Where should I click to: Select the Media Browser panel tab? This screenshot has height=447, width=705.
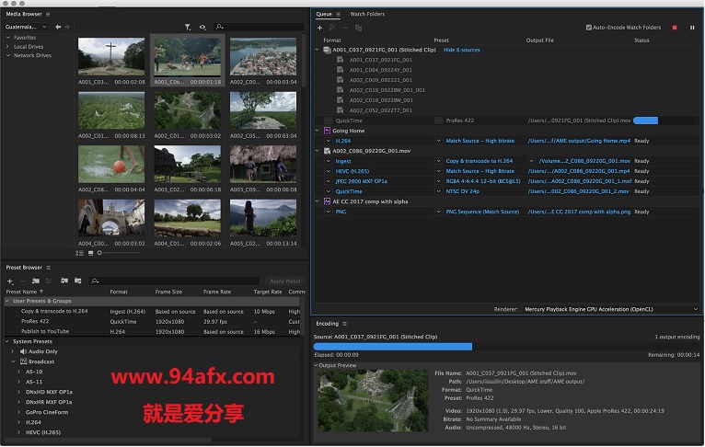[24, 14]
